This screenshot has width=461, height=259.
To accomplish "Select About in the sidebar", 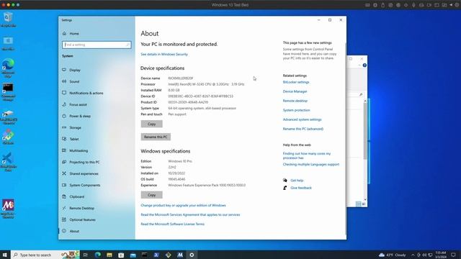I will pyautogui.click(x=74, y=231).
